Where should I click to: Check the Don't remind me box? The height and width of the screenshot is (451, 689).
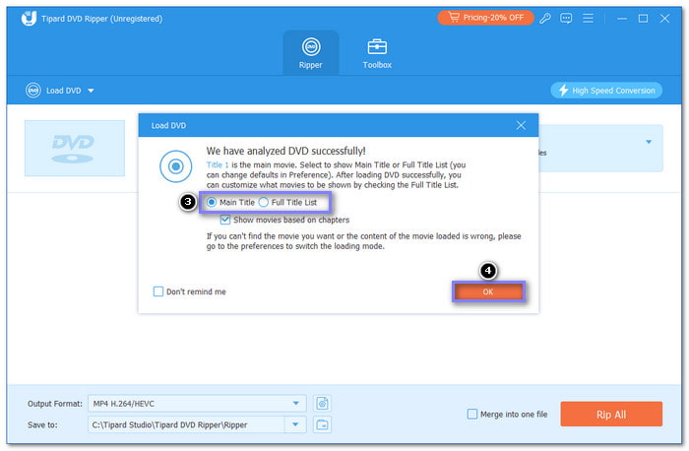pos(158,291)
